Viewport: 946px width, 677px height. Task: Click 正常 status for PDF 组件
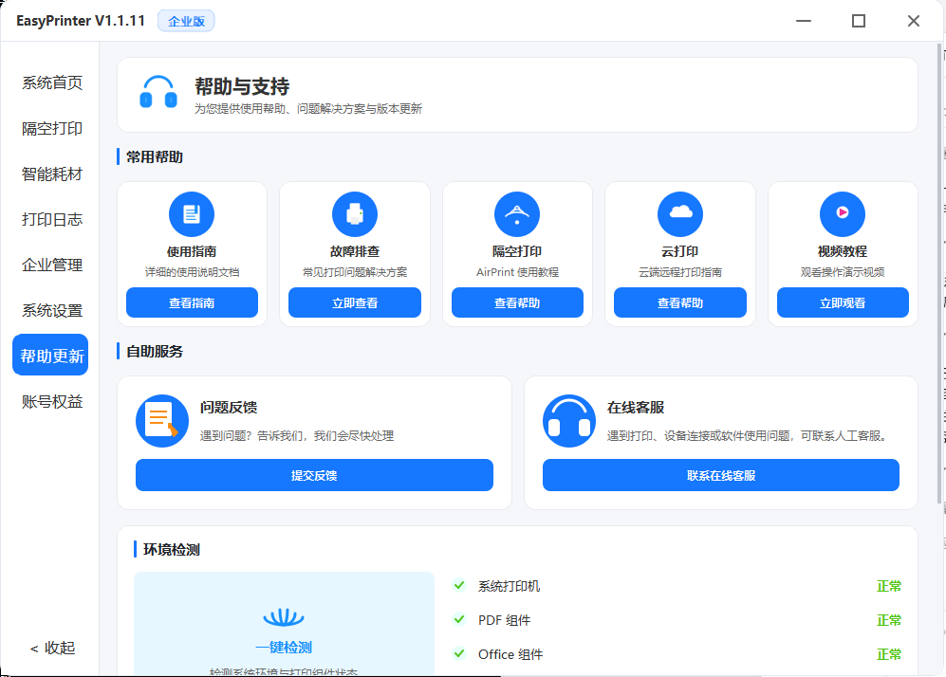pyautogui.click(x=889, y=620)
